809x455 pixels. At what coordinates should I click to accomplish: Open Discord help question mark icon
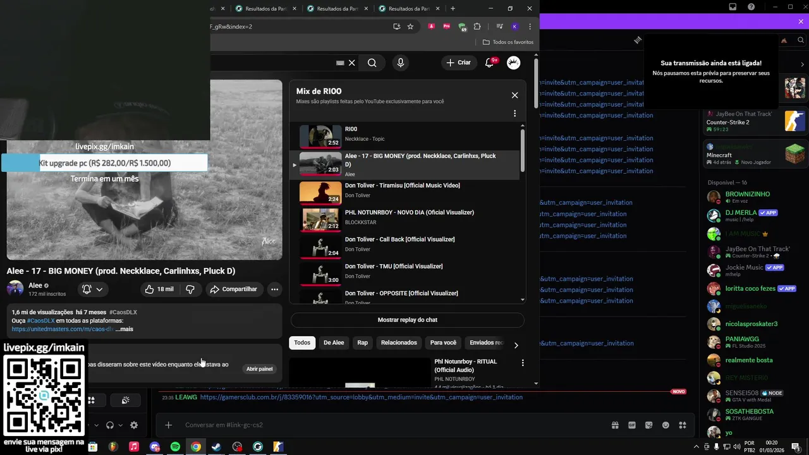pos(751,7)
